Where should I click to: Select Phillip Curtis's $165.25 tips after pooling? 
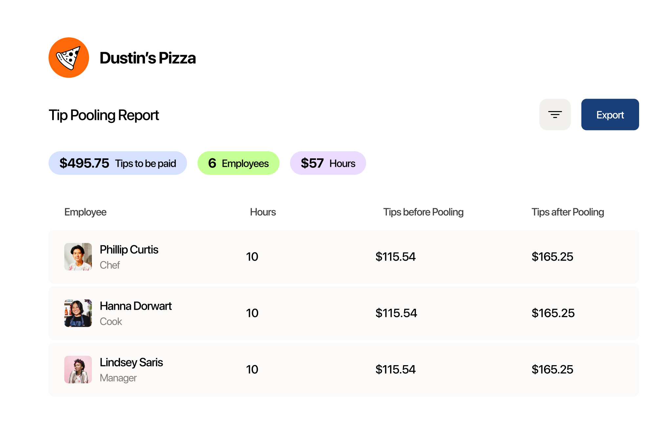pyautogui.click(x=552, y=257)
